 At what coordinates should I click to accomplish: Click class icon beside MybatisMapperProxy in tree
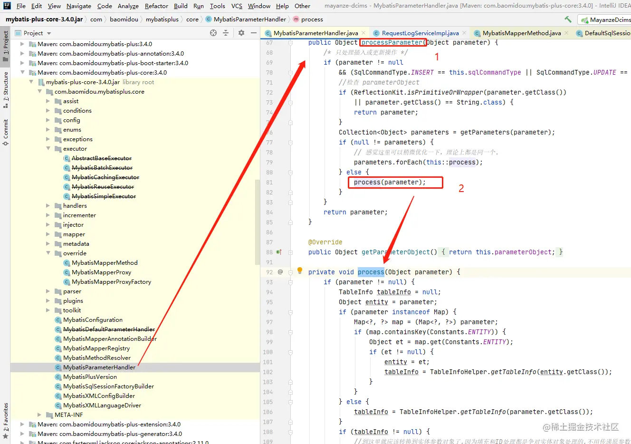coord(67,272)
